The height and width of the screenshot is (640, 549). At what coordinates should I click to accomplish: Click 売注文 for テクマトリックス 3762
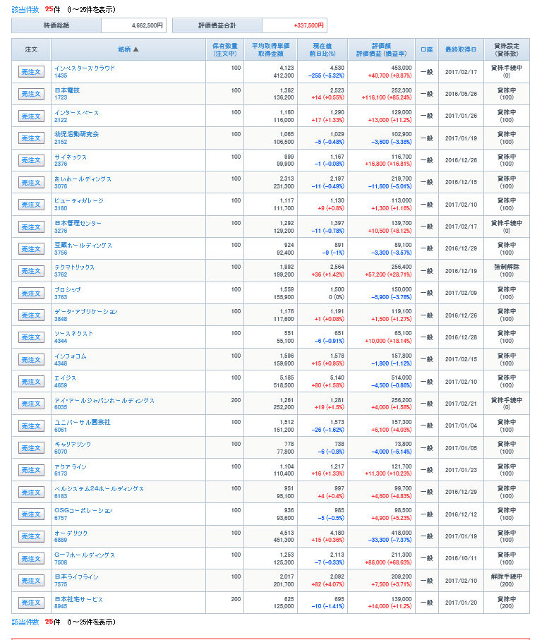(x=32, y=271)
